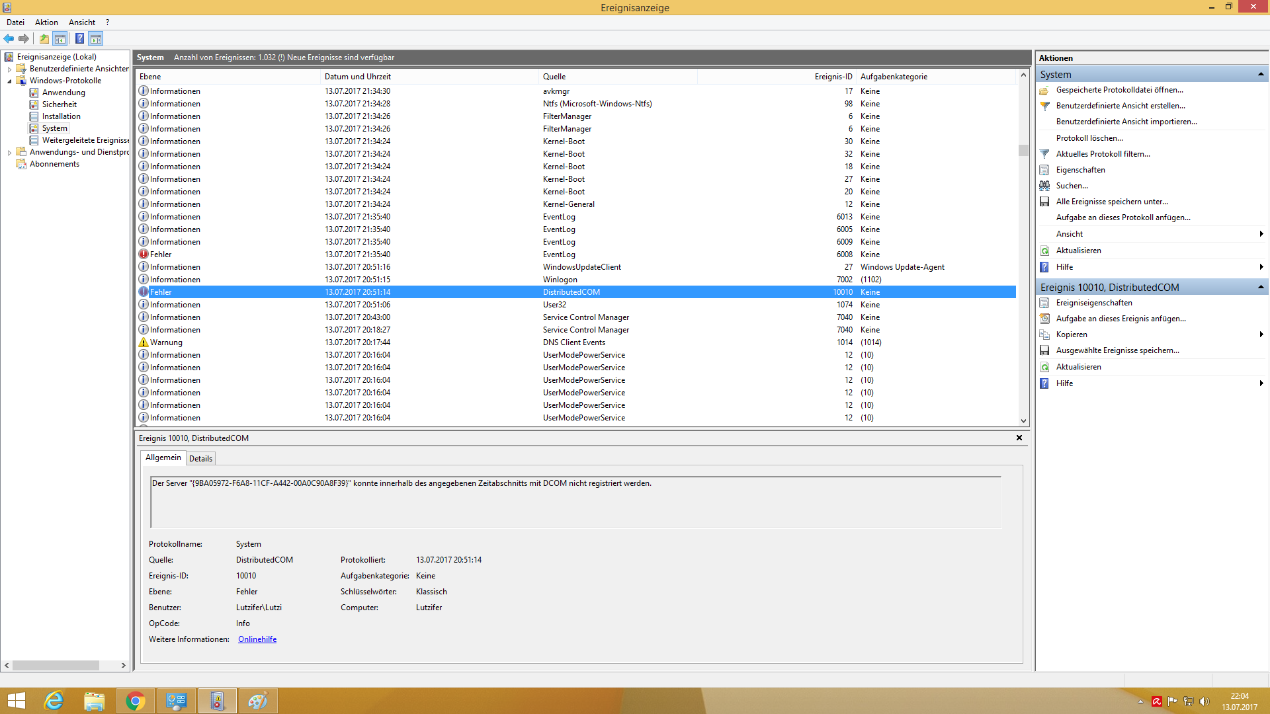Collapse the Windows-Protokolle tree node
1270x714 pixels.
[x=9, y=81]
